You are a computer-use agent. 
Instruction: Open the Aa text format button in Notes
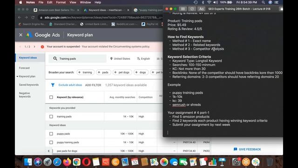pos(201,9)
